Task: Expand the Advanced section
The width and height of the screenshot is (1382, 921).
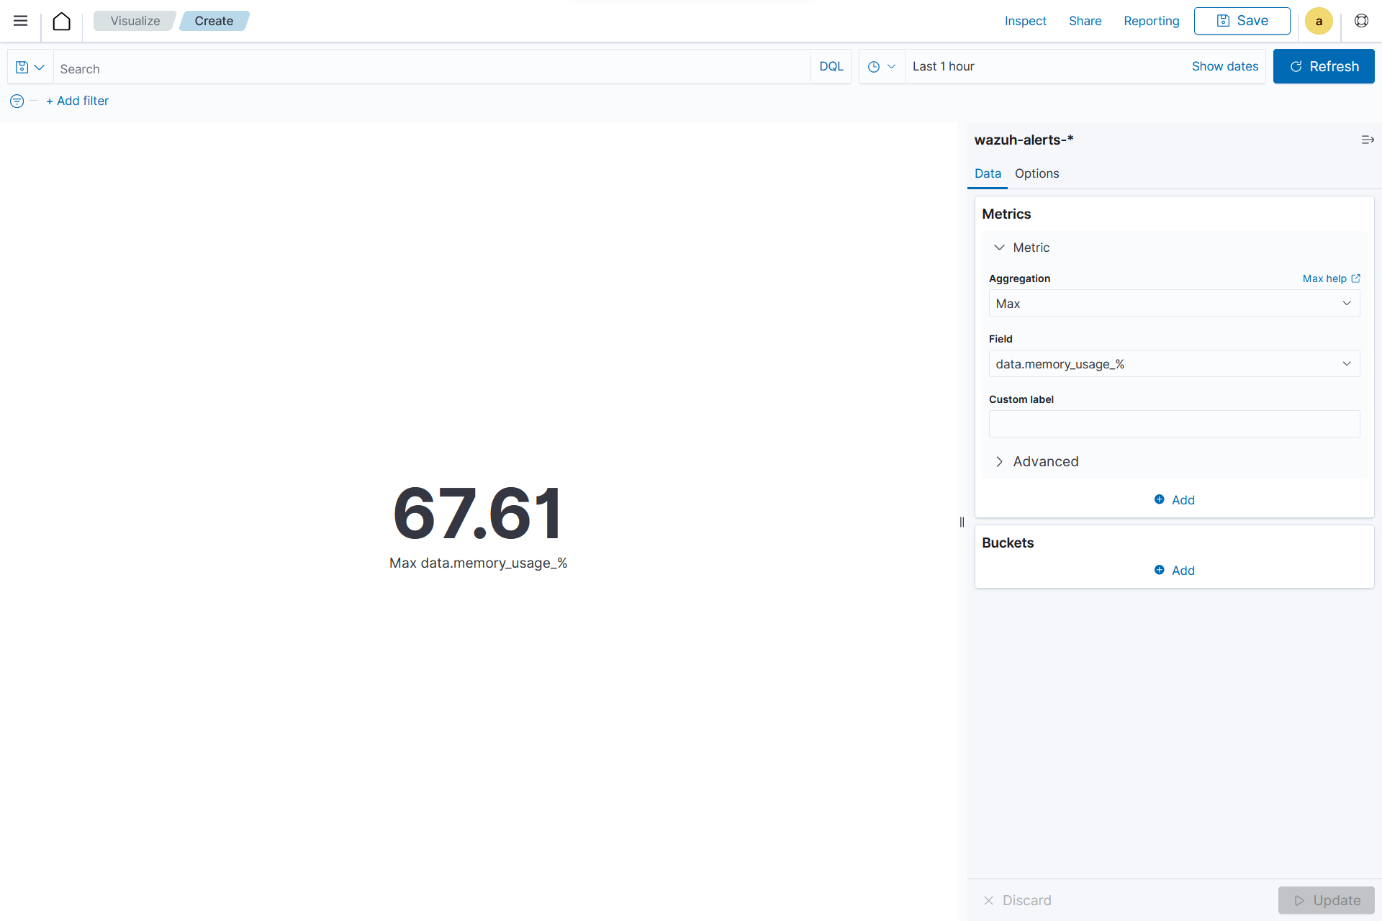Action: point(1036,461)
